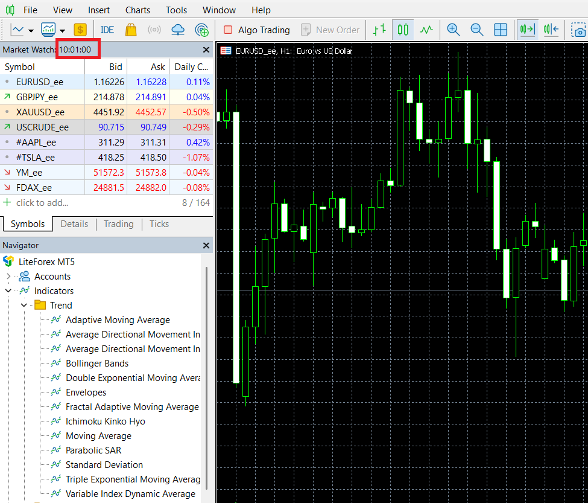Switch chart to candlesticks
The width and height of the screenshot is (588, 503).
click(x=403, y=30)
